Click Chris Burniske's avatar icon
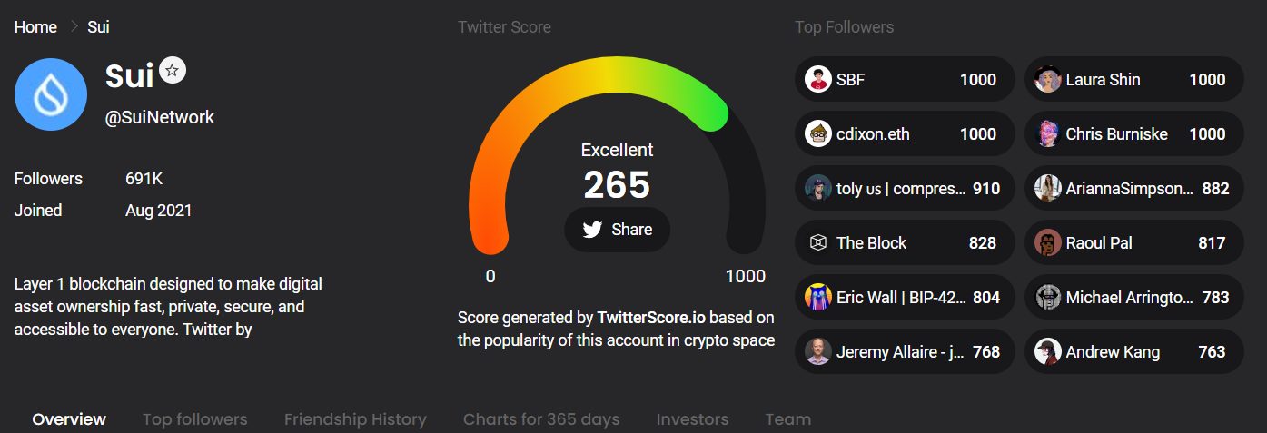Image resolution: width=1267 pixels, height=433 pixels. coord(1048,134)
